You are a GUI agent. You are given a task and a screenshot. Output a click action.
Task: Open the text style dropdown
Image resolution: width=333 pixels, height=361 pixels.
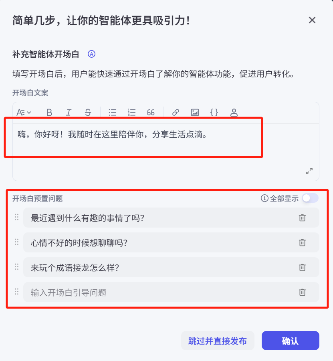(x=24, y=112)
